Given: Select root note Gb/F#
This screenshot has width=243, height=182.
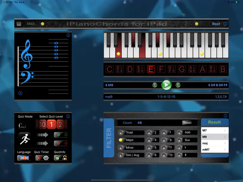Looking at the screenshot, I should pyautogui.click(x=171, y=69).
